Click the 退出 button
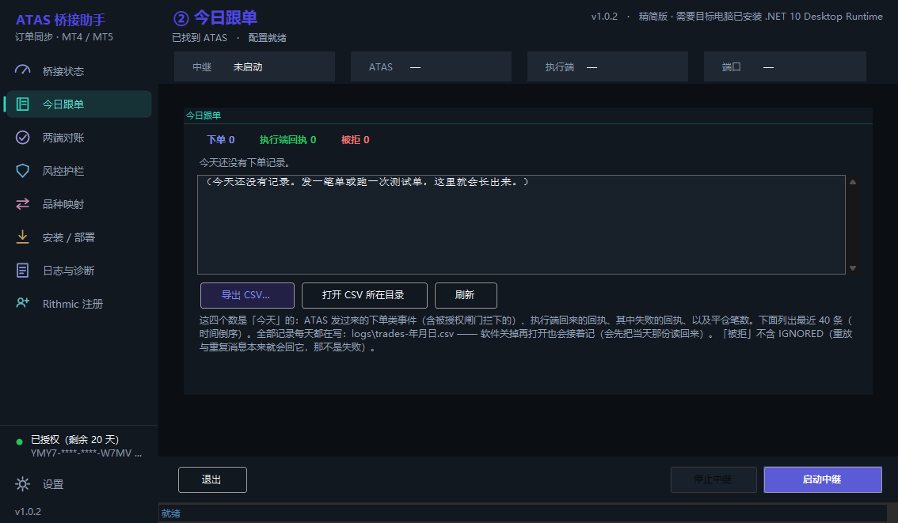Image resolution: width=898 pixels, height=523 pixels. [212, 479]
